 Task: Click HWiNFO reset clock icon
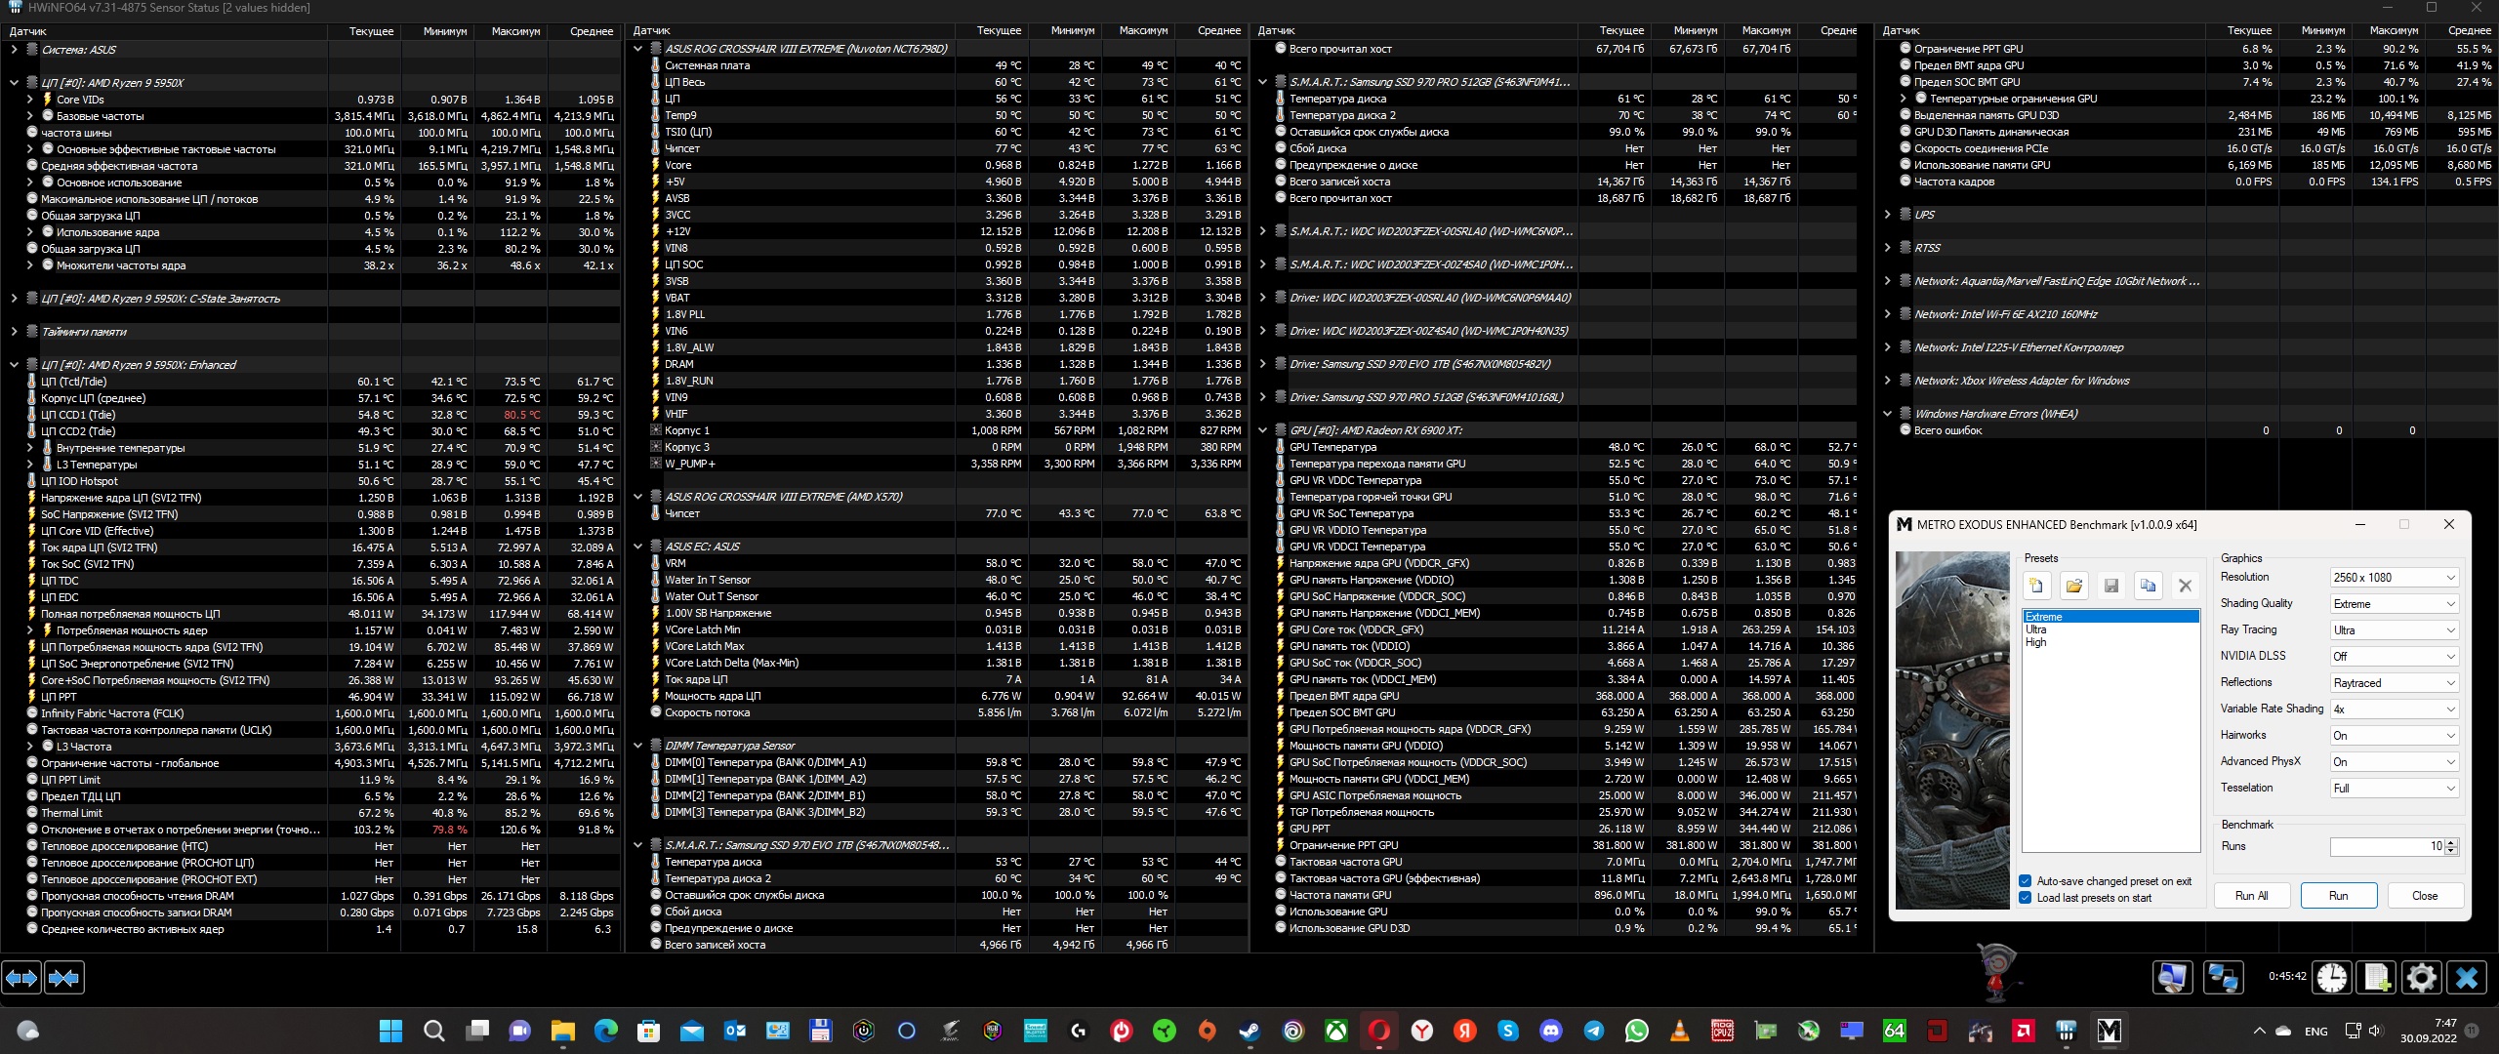click(x=2332, y=978)
